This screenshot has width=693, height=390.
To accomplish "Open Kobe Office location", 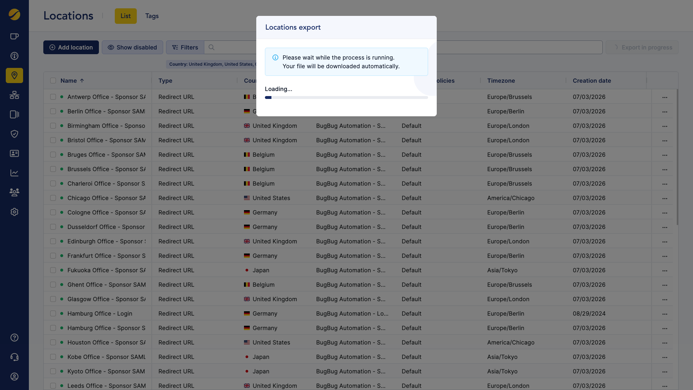I will [106, 357].
